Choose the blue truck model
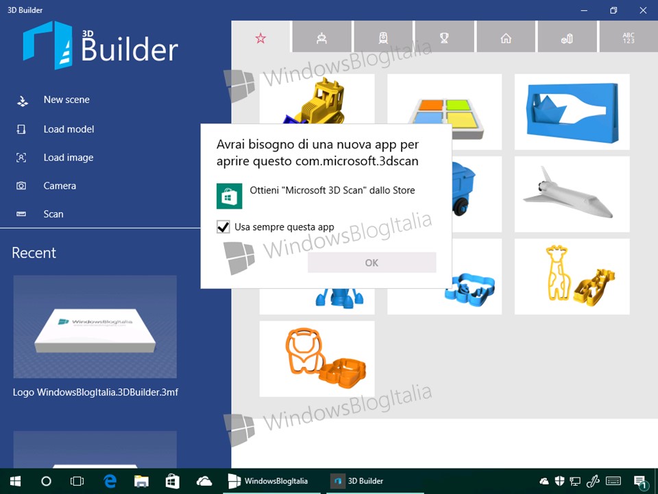Image resolution: width=658 pixels, height=494 pixels. click(x=477, y=194)
